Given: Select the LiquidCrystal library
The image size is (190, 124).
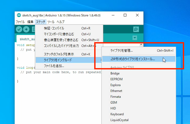Looking at the screenshot, I should (x=139, y=120).
